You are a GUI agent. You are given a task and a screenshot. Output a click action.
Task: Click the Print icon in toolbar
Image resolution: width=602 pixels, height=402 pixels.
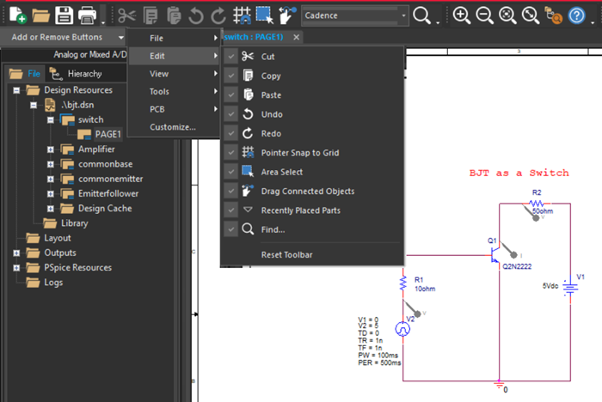click(x=87, y=15)
